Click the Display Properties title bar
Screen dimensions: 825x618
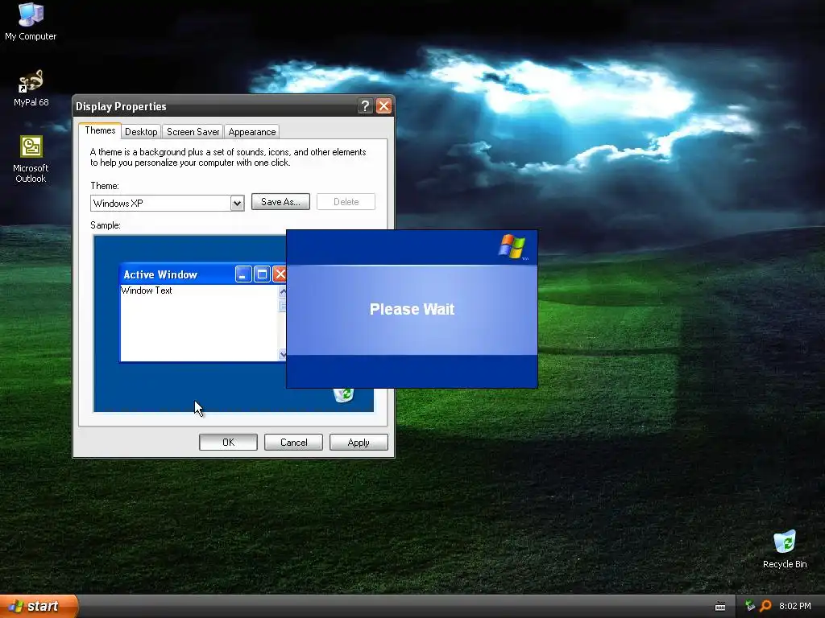233,106
